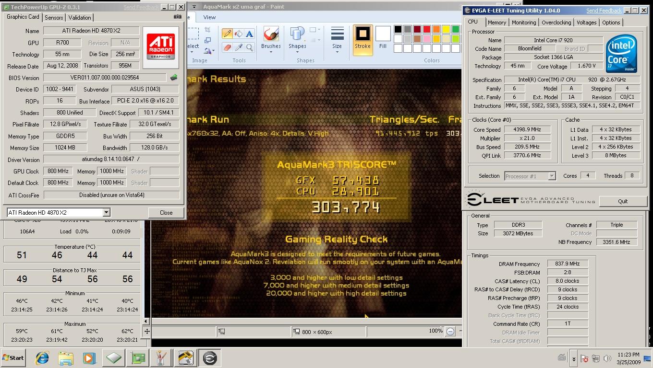The width and height of the screenshot is (653, 368).
Task: Click the Quit button in E-LEET
Action: click(623, 201)
